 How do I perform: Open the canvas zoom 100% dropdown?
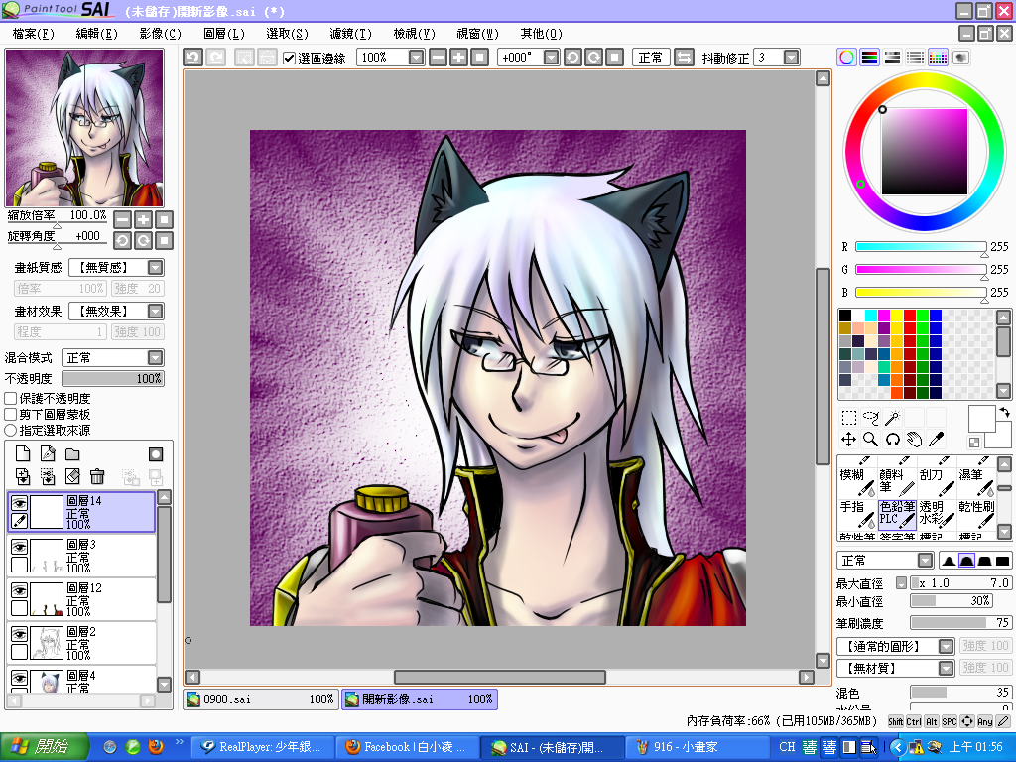tap(416, 58)
